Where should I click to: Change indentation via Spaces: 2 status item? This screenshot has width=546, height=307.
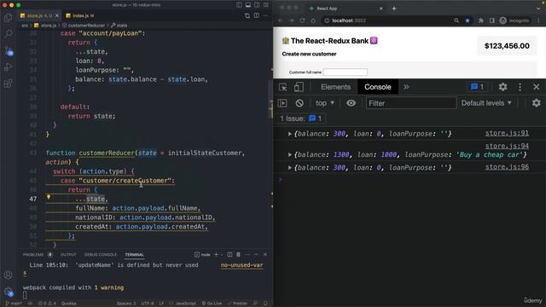click(126, 304)
